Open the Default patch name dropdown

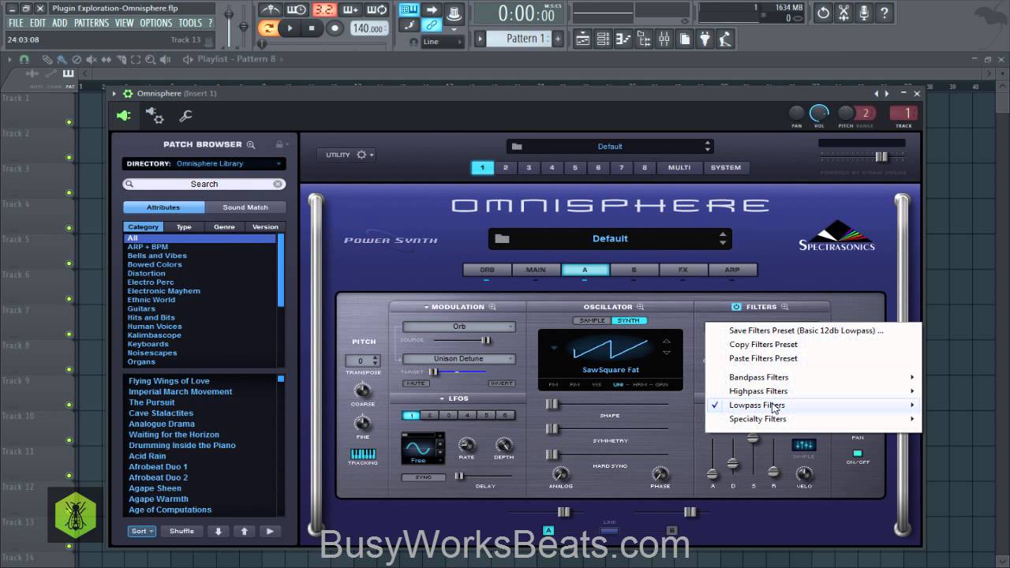pyautogui.click(x=610, y=238)
